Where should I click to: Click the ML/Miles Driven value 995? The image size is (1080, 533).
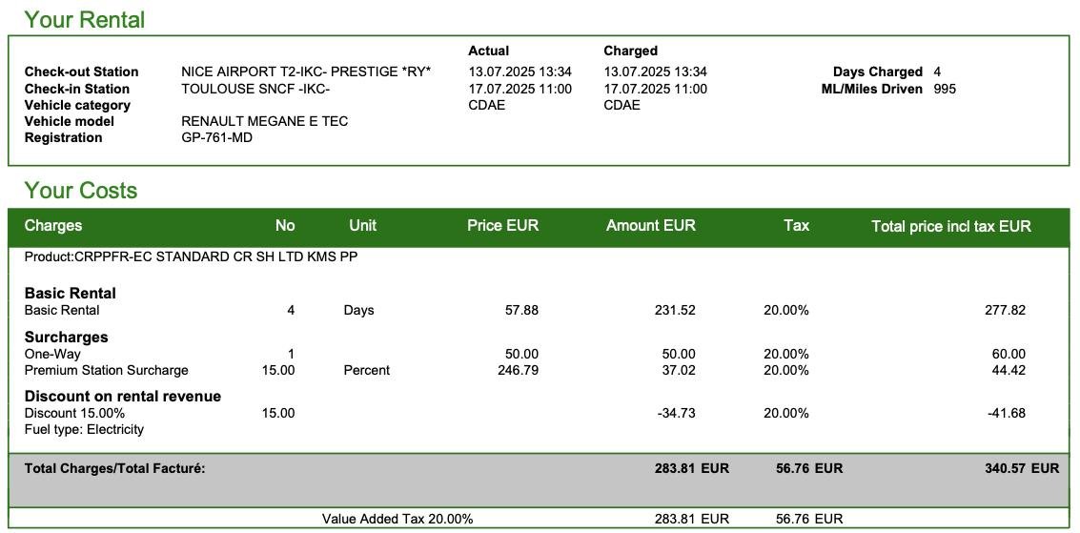945,89
